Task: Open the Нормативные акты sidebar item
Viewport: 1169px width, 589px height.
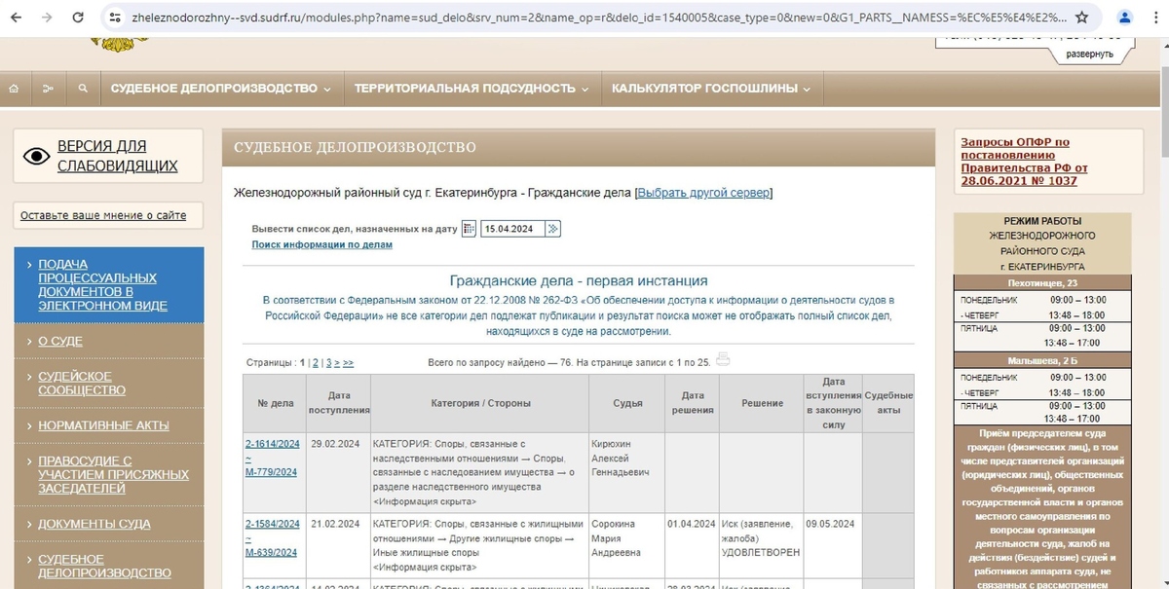Action: 103,425
